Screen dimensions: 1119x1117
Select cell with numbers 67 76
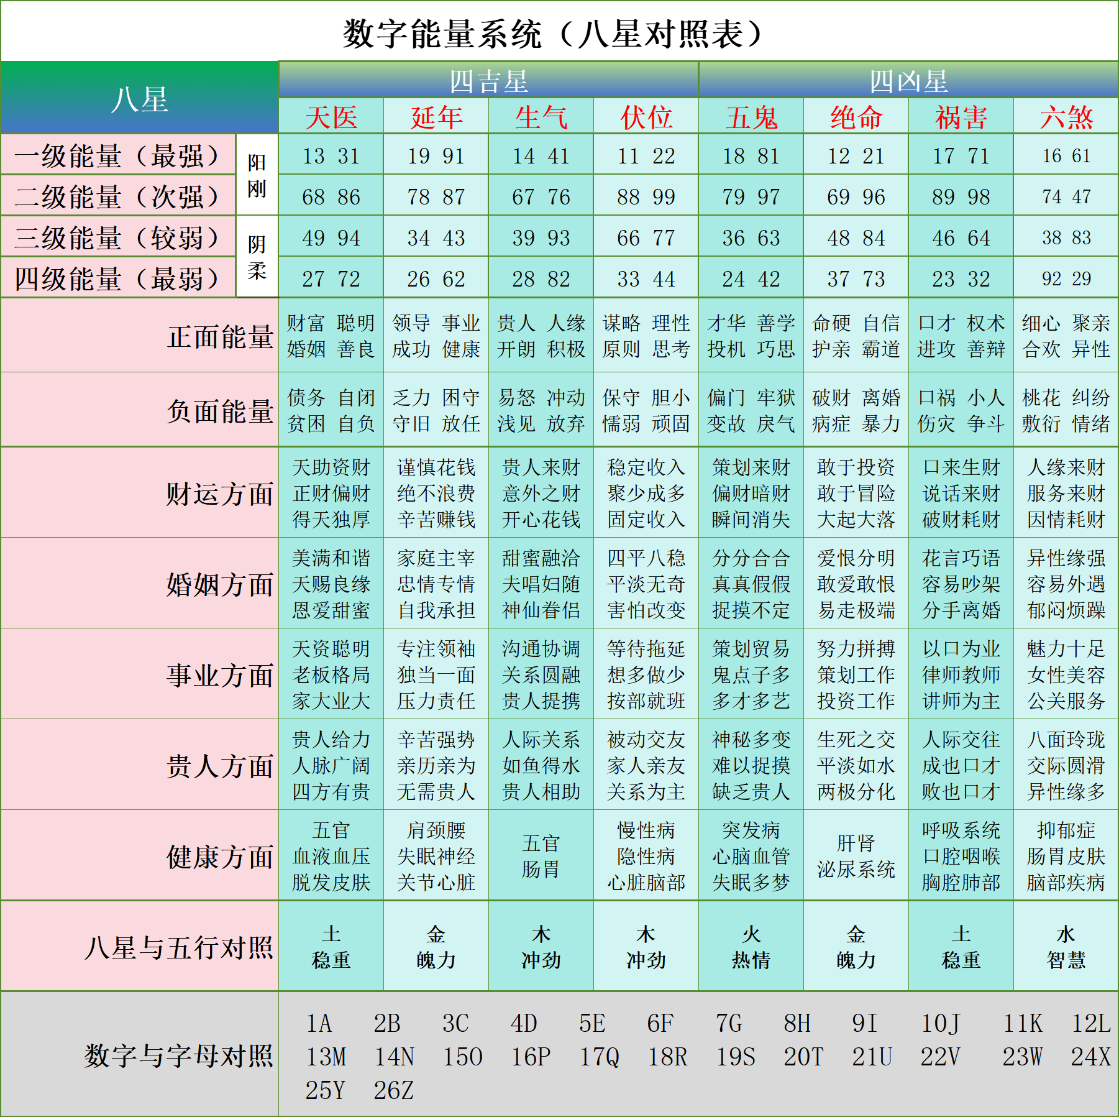(x=541, y=196)
